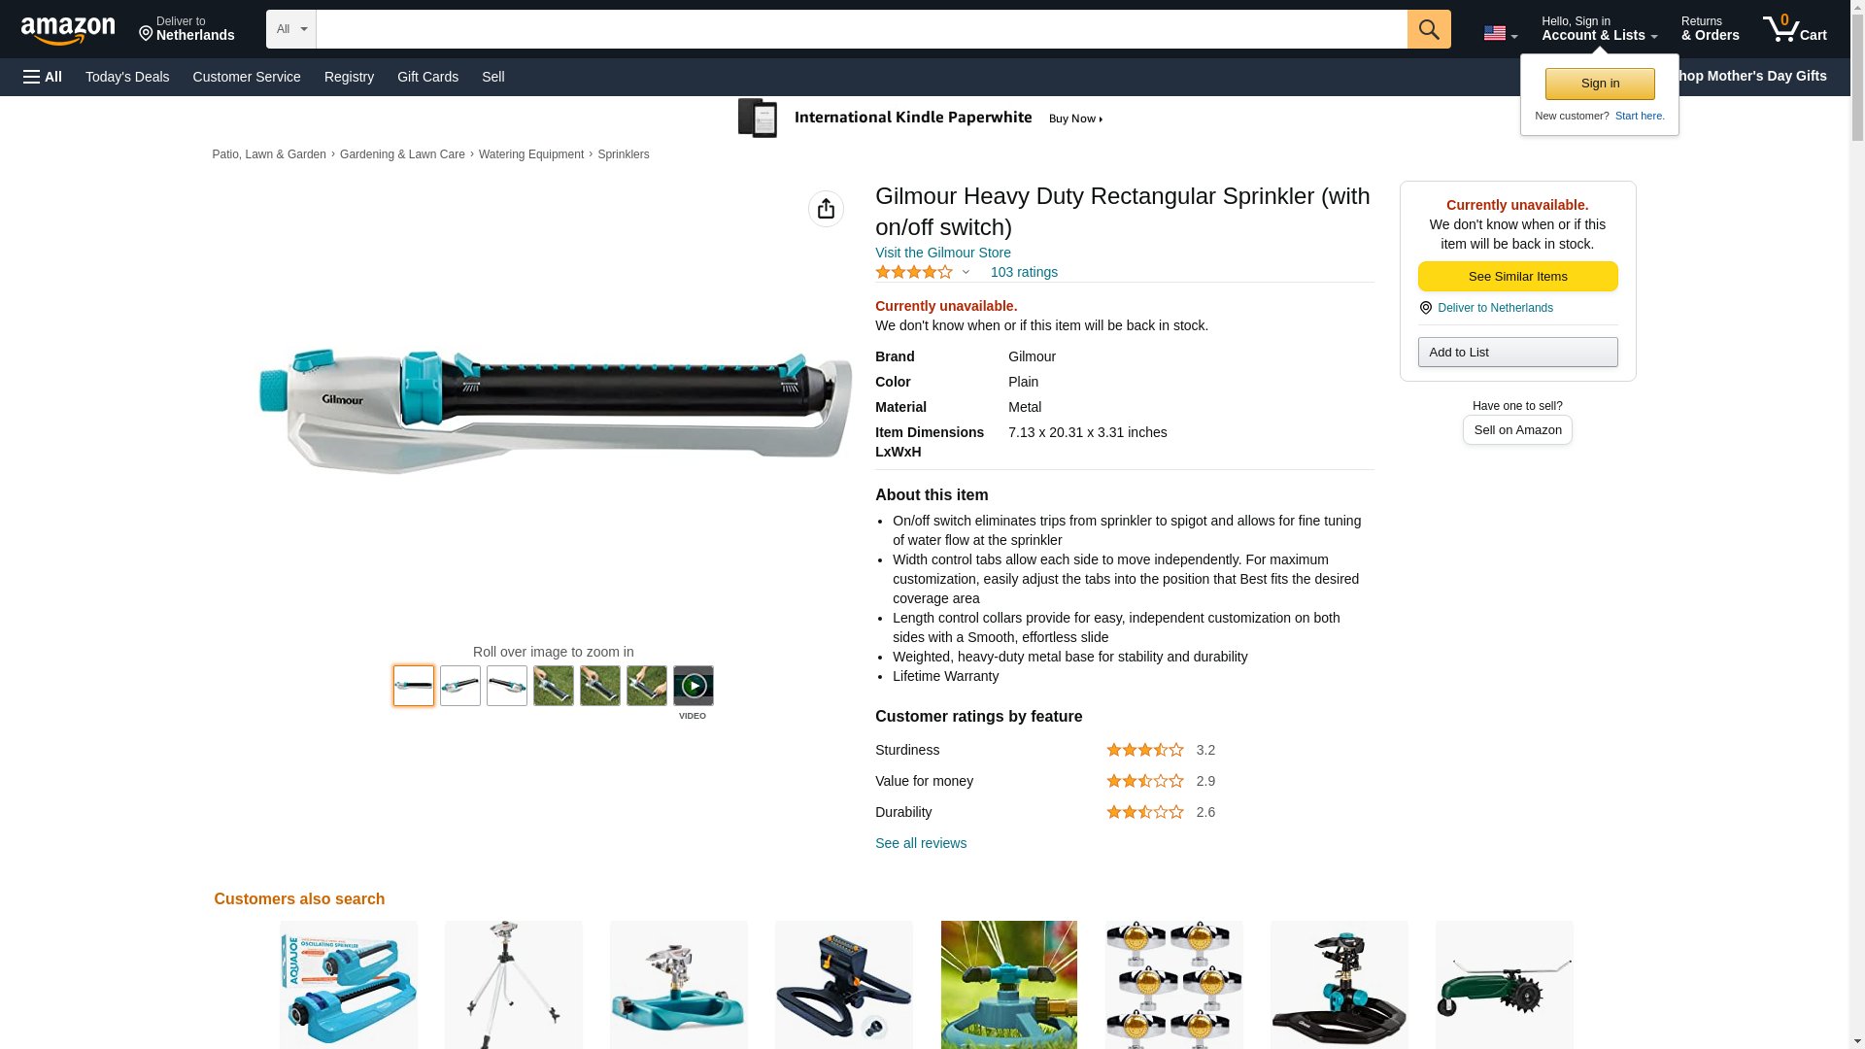Open Today's Deals in navigation bar
Image resolution: width=1865 pixels, height=1049 pixels.
pyautogui.click(x=127, y=77)
